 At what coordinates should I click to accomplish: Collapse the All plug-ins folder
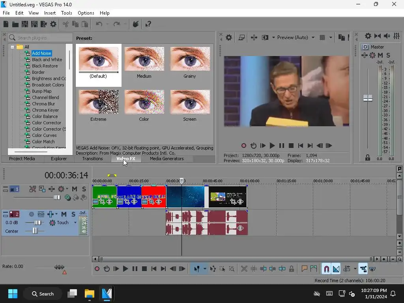tap(12, 47)
